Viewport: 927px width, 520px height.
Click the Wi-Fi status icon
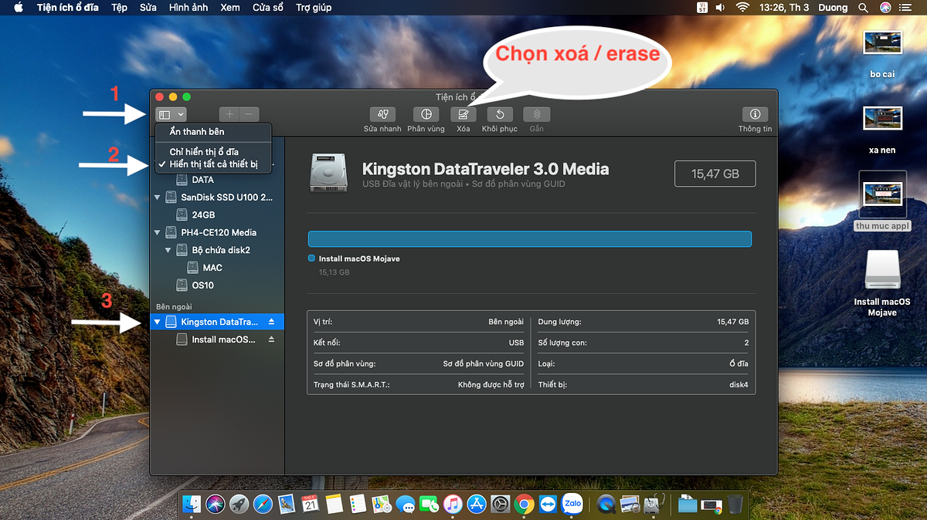tap(743, 8)
